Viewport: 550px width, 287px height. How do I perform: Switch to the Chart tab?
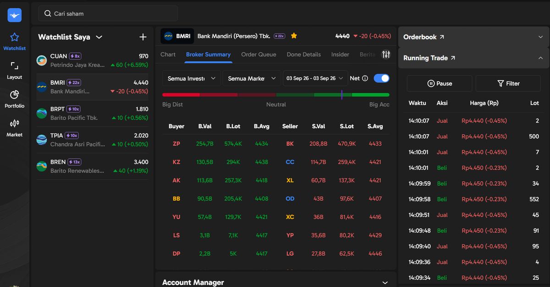(168, 54)
